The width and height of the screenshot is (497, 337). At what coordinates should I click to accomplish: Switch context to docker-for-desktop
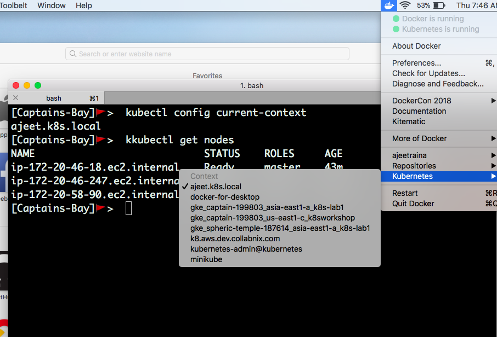click(280, 197)
